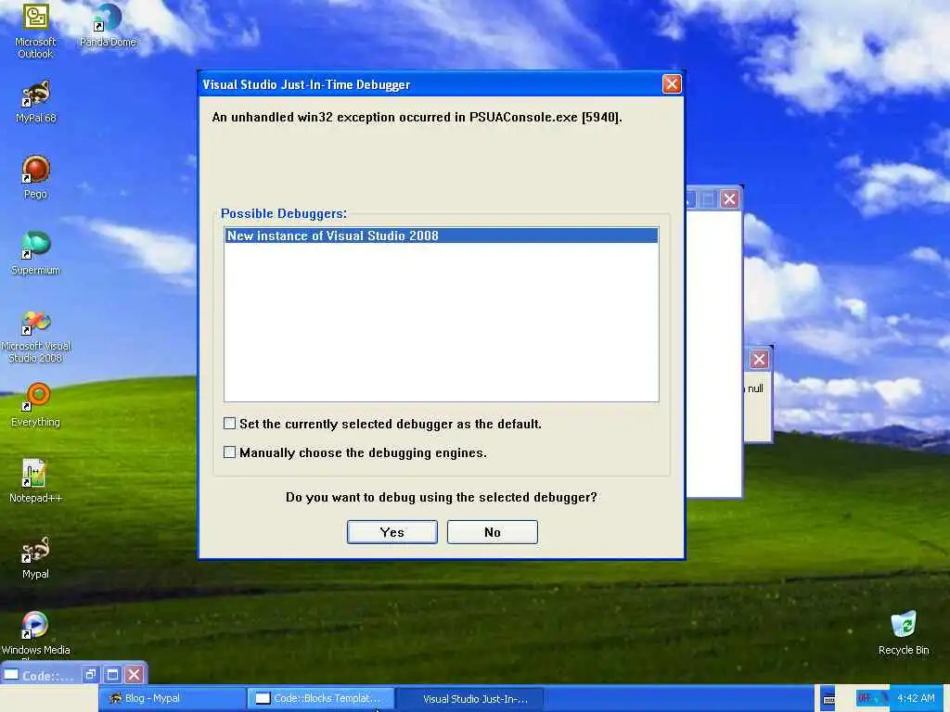
Task: Select the Everything search desktop icon
Action: tap(36, 405)
